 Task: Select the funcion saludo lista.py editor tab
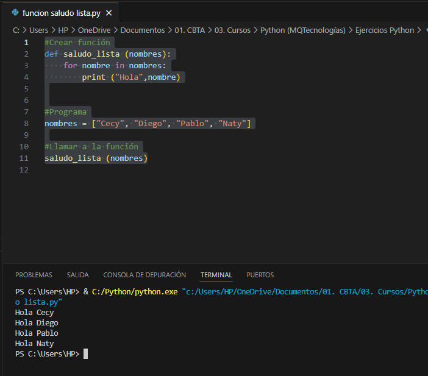(61, 13)
